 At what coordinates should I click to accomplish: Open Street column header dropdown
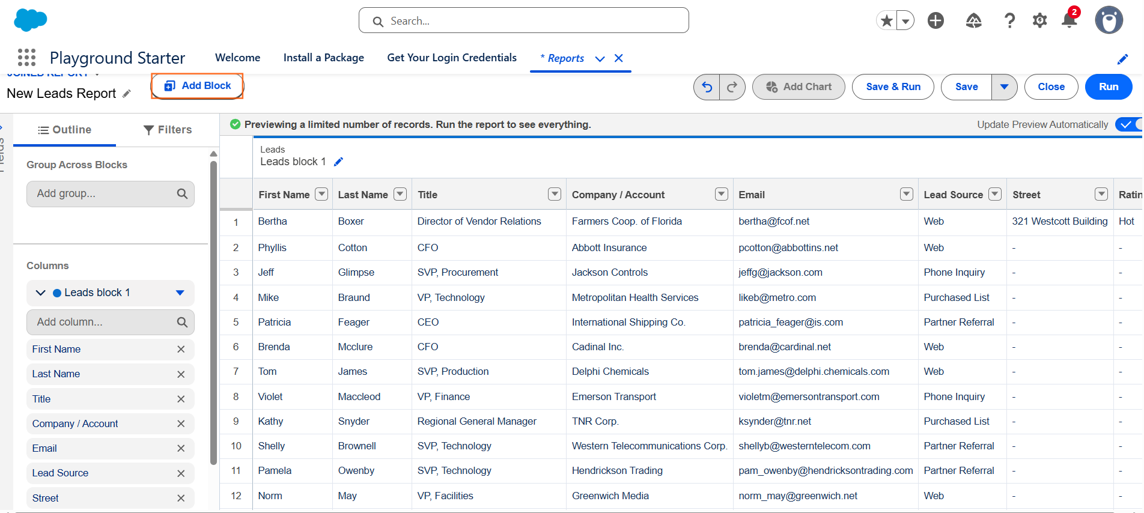tap(1101, 194)
